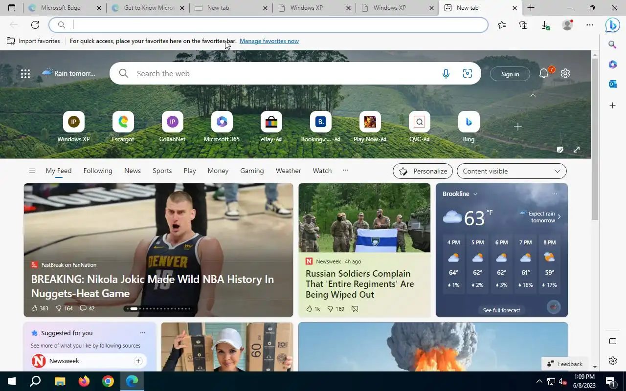Viewport: 626px width, 391px height.
Task: Toggle split screen sidebar layout icon
Action: [613, 341]
